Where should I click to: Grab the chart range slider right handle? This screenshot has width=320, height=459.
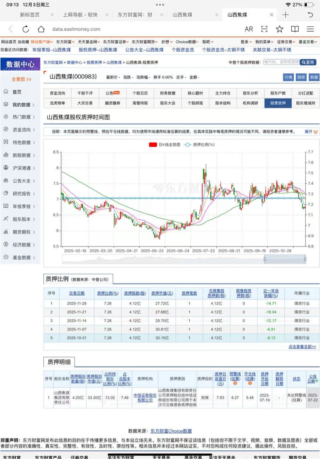[x=305, y=259]
